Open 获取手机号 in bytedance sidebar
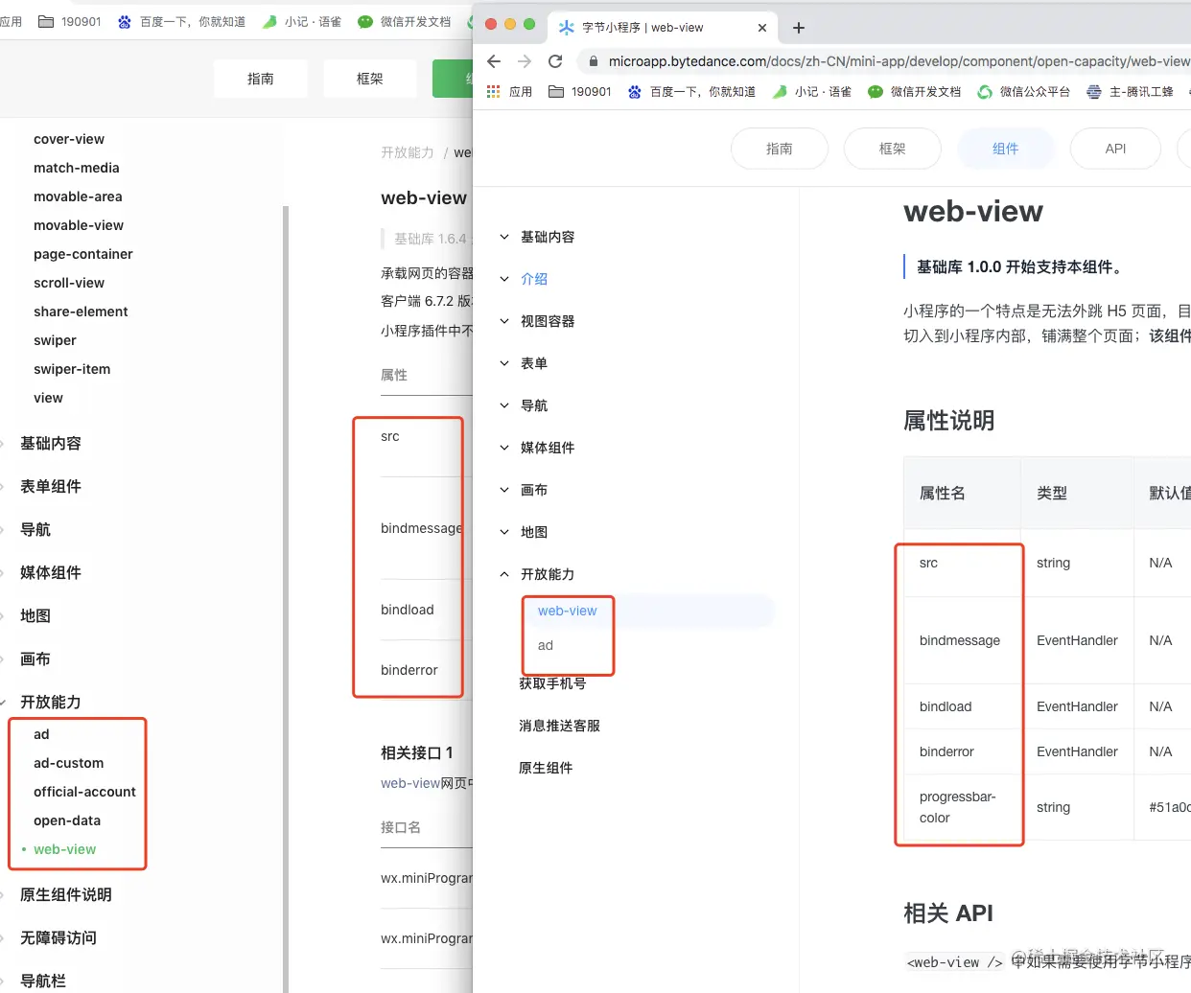 click(x=552, y=683)
